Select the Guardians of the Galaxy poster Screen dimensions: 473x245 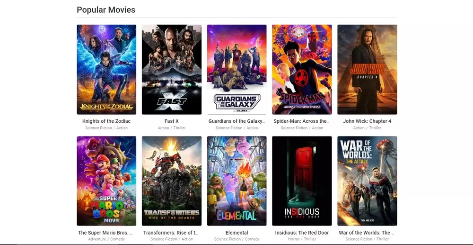coord(237,70)
